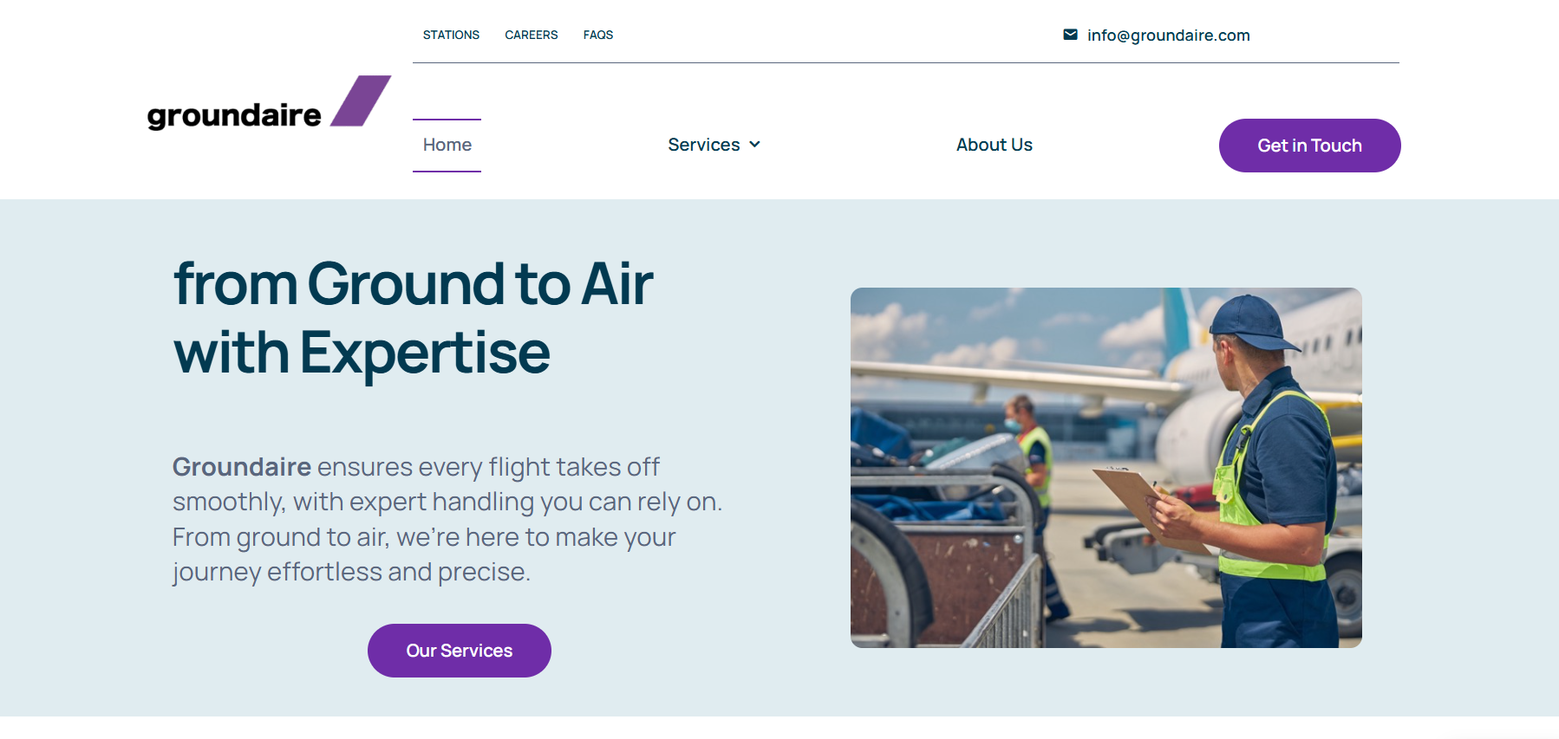Open the FAQS link

pyautogui.click(x=597, y=35)
